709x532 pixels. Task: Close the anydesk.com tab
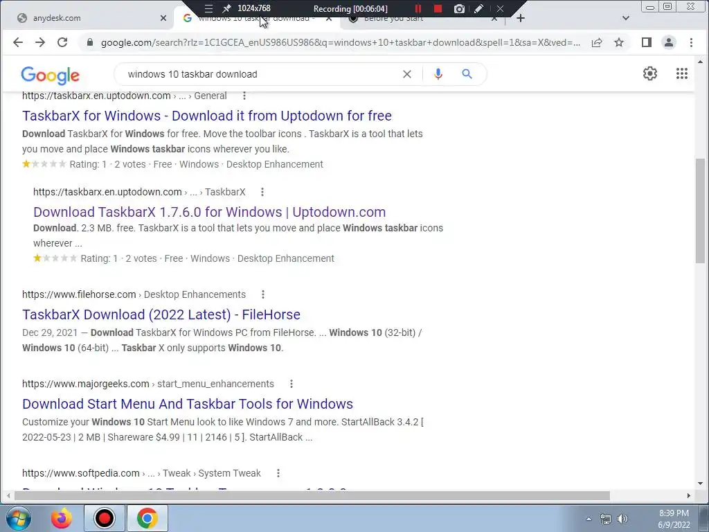click(163, 18)
